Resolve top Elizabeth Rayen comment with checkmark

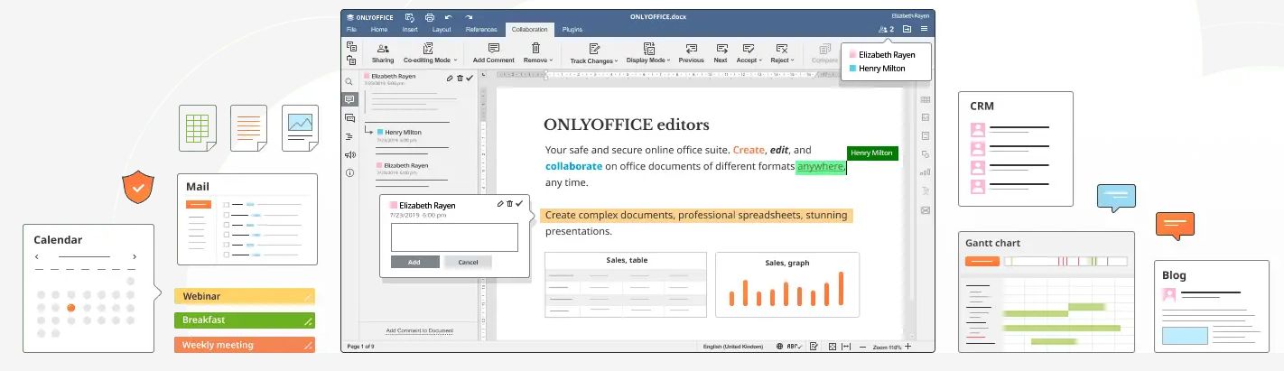[x=470, y=78]
